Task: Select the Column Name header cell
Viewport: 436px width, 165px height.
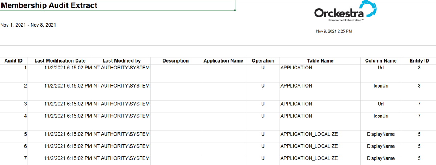Action: [380, 61]
